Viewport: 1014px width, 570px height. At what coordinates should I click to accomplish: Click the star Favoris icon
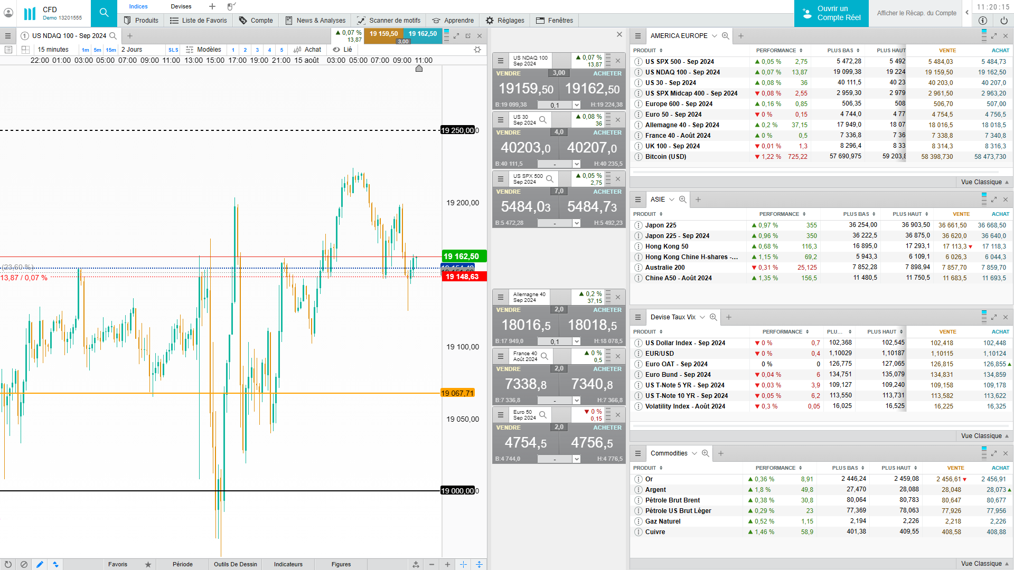click(148, 564)
